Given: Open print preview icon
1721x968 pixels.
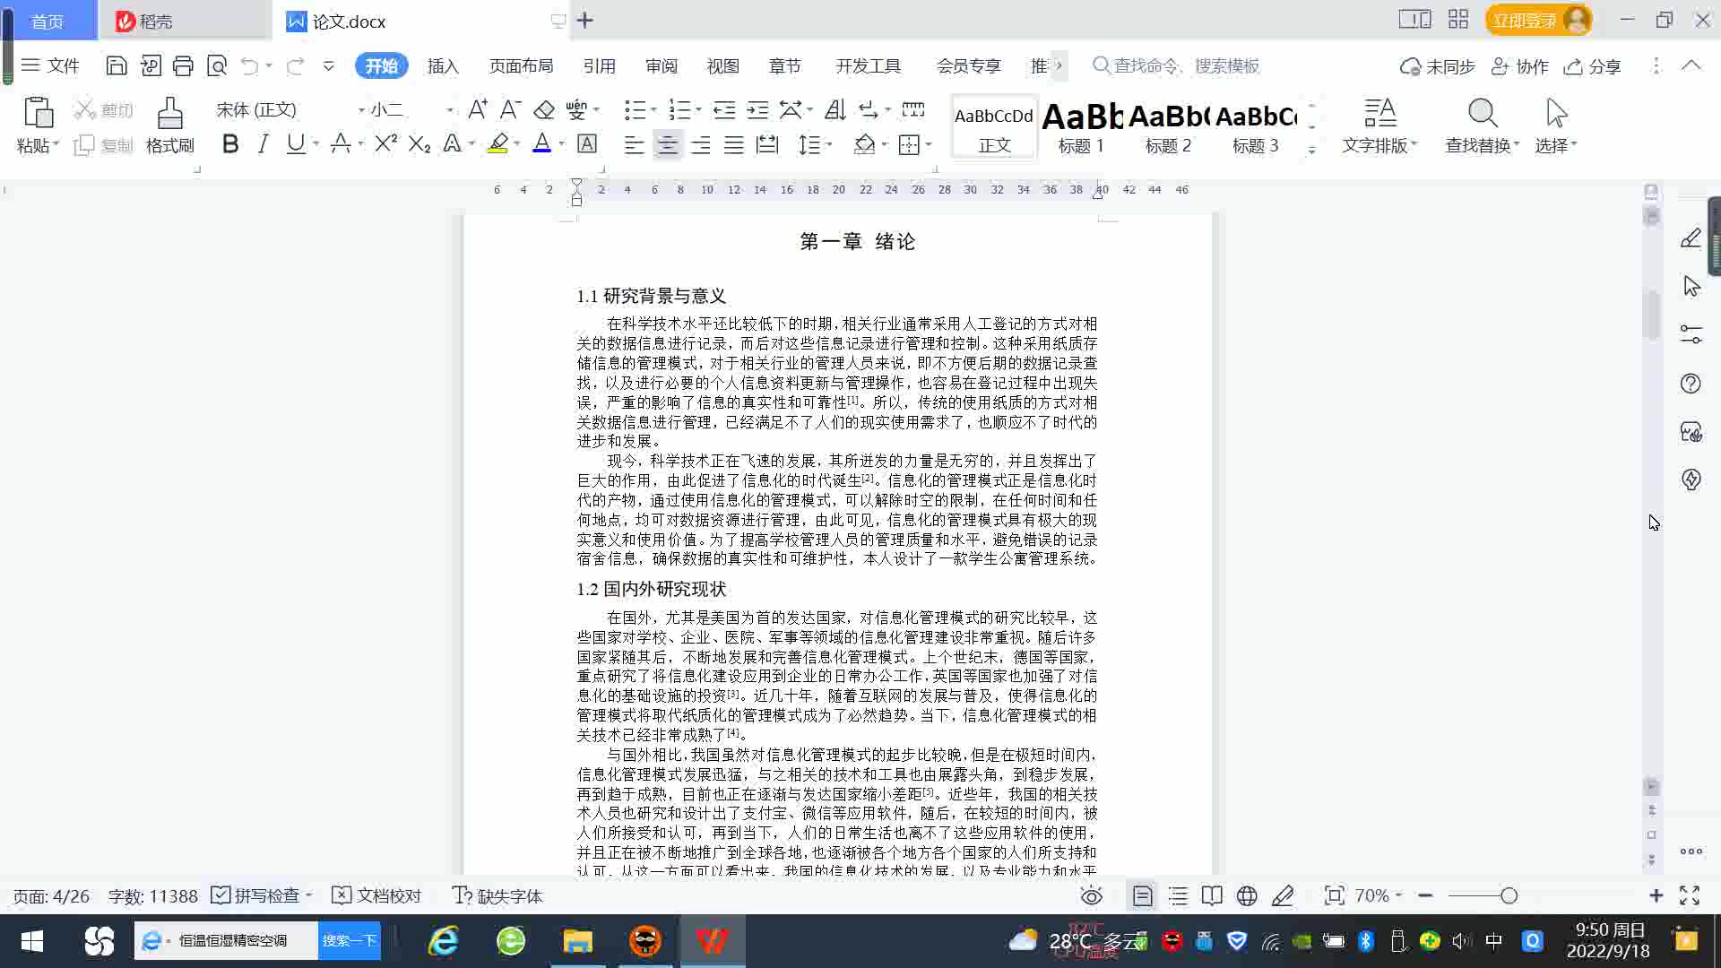Looking at the screenshot, I should click(x=217, y=65).
